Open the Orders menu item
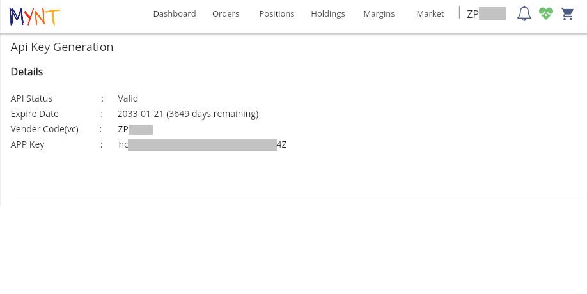Image resolution: width=587 pixels, height=294 pixels. click(226, 13)
